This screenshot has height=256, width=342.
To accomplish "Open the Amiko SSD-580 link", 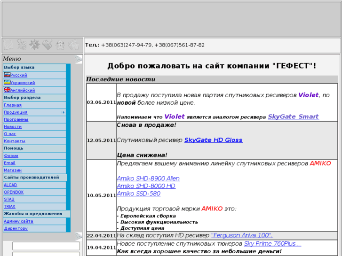I will [x=139, y=194].
